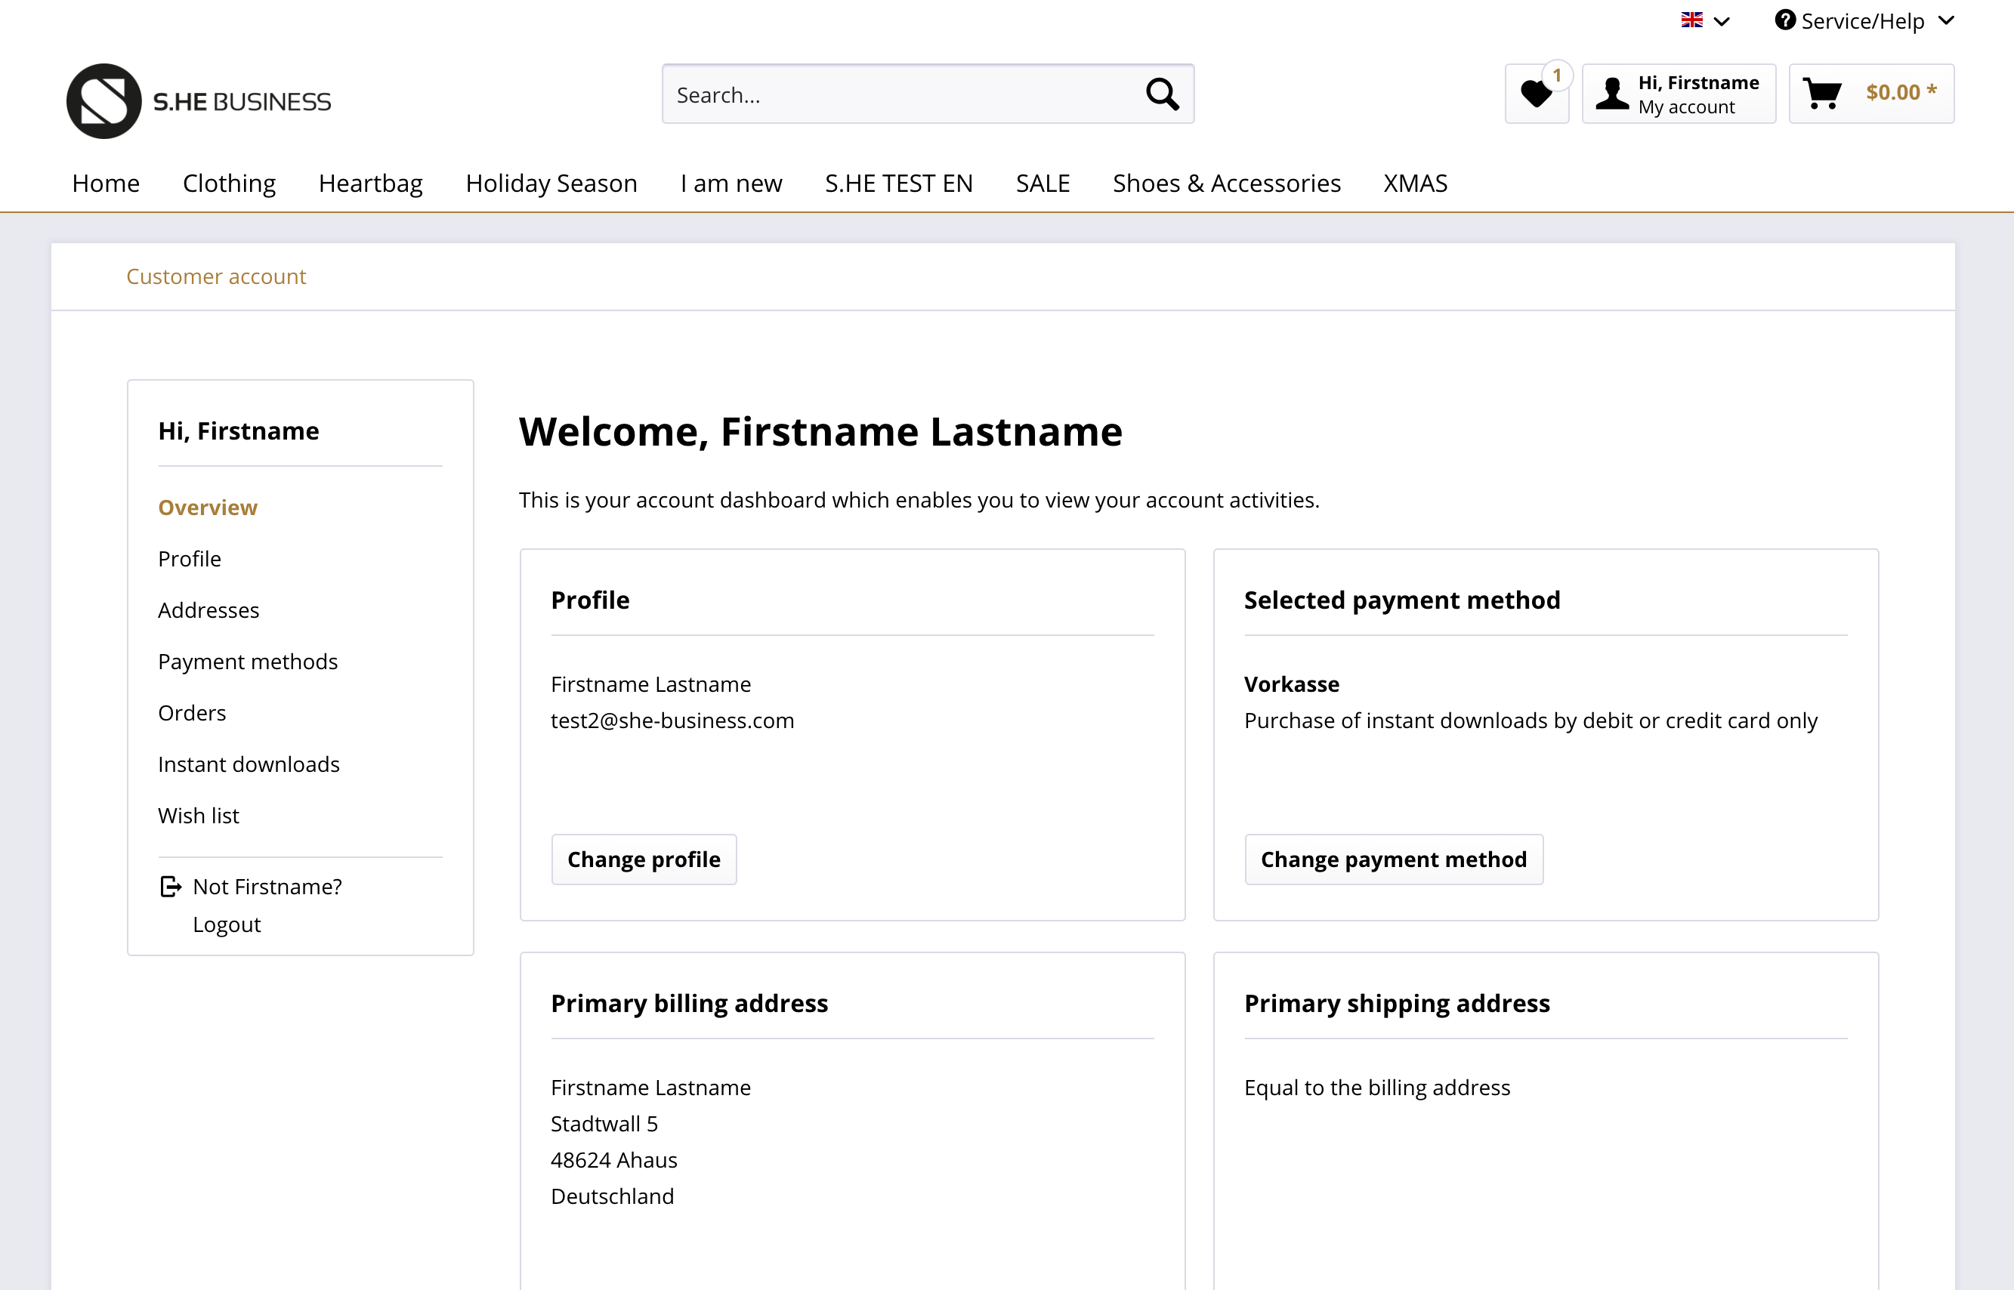Open the SALE category
The height and width of the screenshot is (1290, 2014).
point(1043,183)
